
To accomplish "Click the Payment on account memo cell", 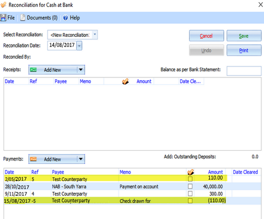I will click(x=139, y=186).
